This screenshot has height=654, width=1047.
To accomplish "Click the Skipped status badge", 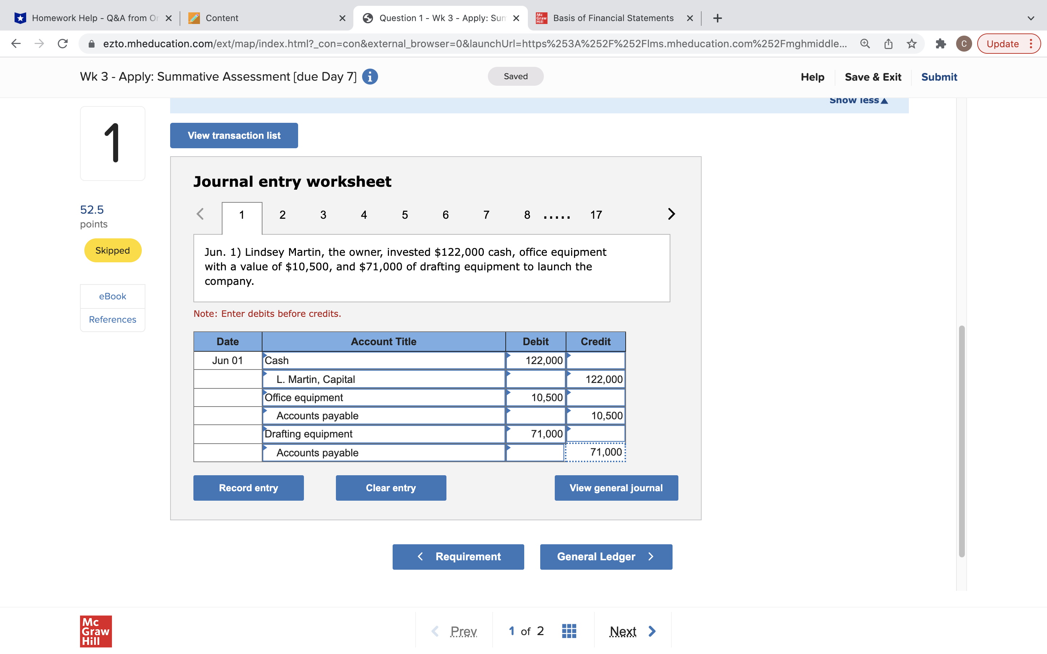I will pos(112,250).
